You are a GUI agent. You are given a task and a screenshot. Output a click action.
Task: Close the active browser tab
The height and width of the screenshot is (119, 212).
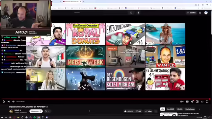click(80, 1)
